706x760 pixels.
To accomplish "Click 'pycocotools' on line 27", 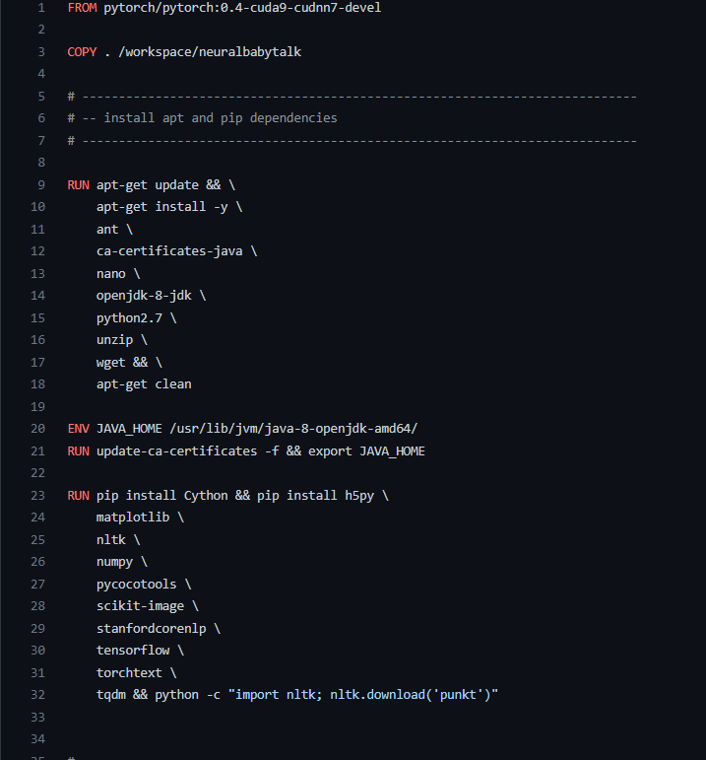I will (137, 585).
